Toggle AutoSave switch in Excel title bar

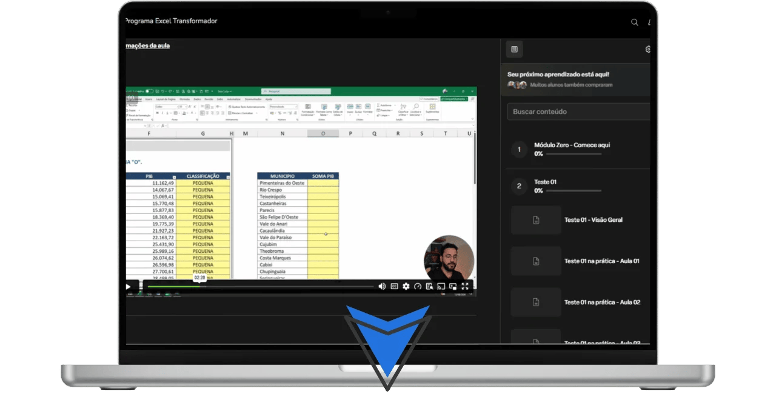coord(149,91)
